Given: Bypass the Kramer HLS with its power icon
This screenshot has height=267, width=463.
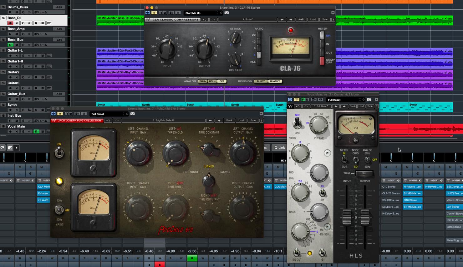Looking at the screenshot, I should click(x=290, y=100).
